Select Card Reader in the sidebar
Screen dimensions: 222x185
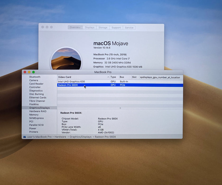tap(36, 84)
